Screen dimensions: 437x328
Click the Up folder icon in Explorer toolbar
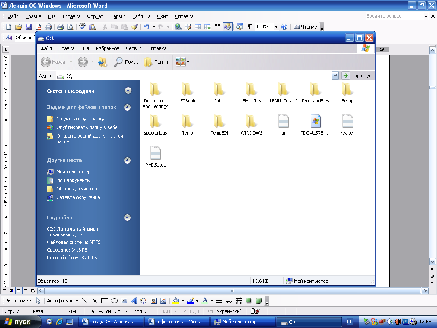(102, 62)
